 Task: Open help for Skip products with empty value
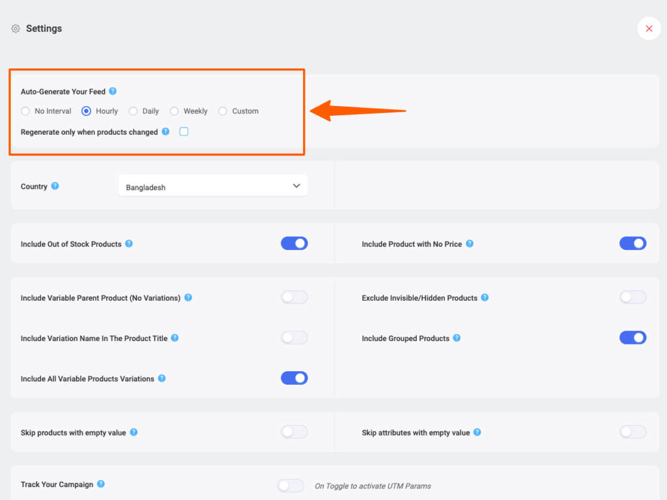coord(134,432)
